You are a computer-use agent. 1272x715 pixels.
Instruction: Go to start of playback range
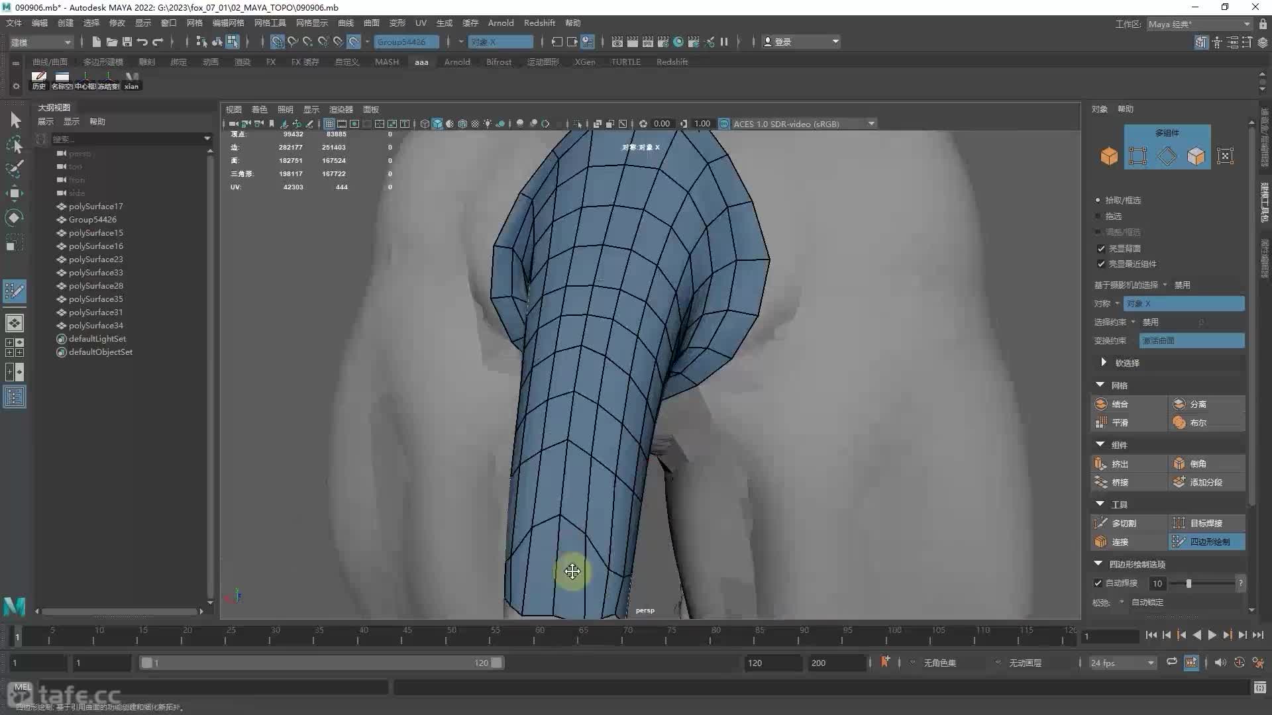[x=1151, y=635]
